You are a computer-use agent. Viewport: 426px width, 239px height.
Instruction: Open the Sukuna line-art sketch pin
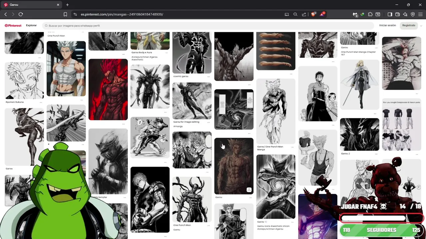point(24,81)
